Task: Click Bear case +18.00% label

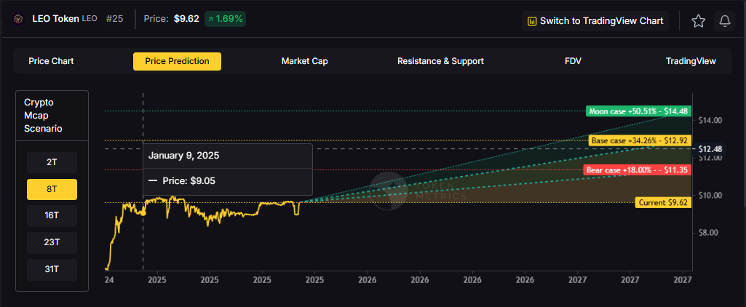Action: click(x=637, y=170)
